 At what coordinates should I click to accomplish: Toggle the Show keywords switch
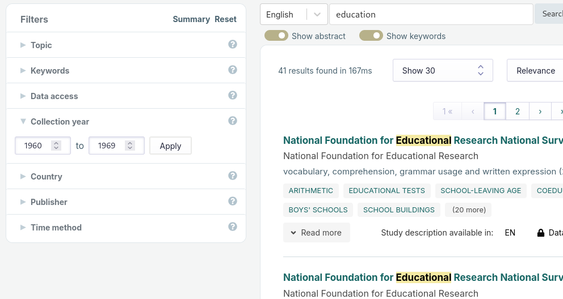pos(371,36)
